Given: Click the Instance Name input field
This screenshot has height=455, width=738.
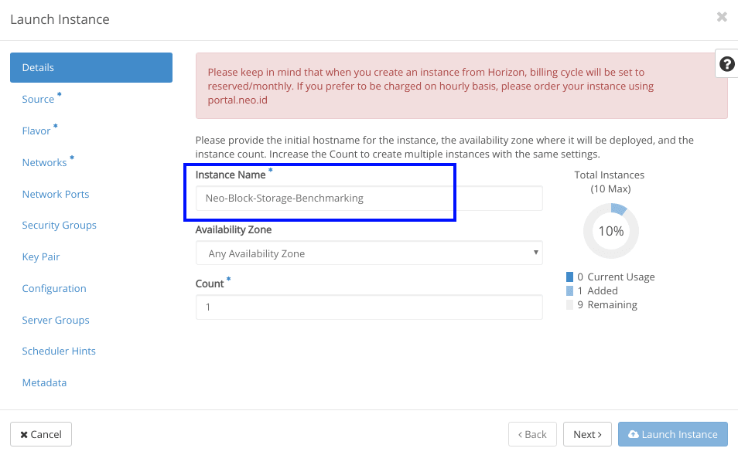Looking at the screenshot, I should [369, 199].
